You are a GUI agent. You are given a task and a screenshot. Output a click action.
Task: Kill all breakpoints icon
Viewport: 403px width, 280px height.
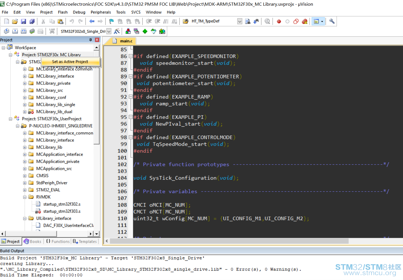pyautogui.click(x=305, y=21)
